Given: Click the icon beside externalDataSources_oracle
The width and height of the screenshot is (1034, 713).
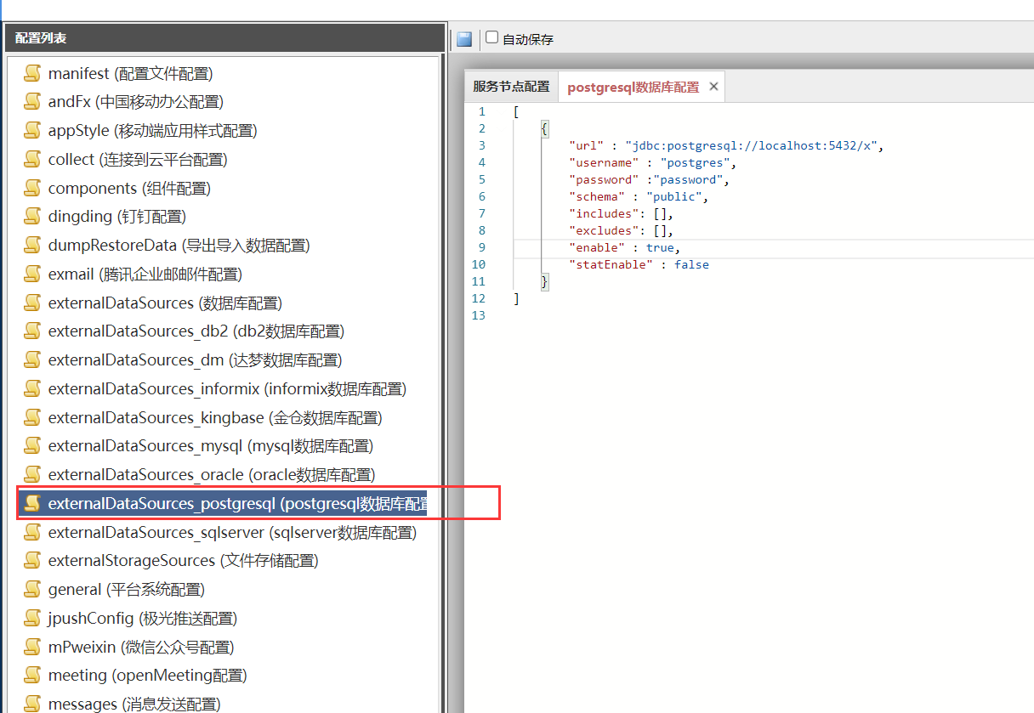Looking at the screenshot, I should point(32,475).
